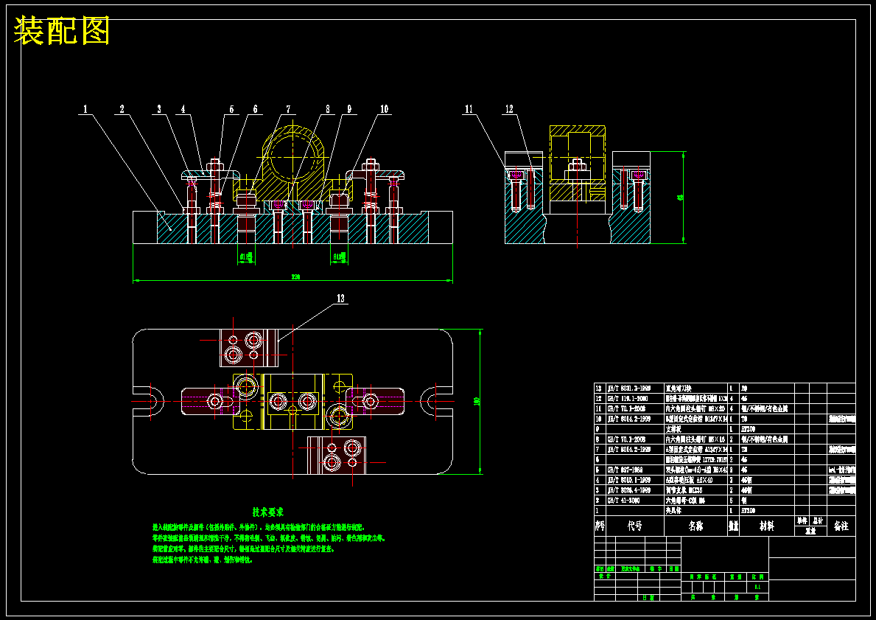Click balloon label 10 above the front view

(384, 109)
